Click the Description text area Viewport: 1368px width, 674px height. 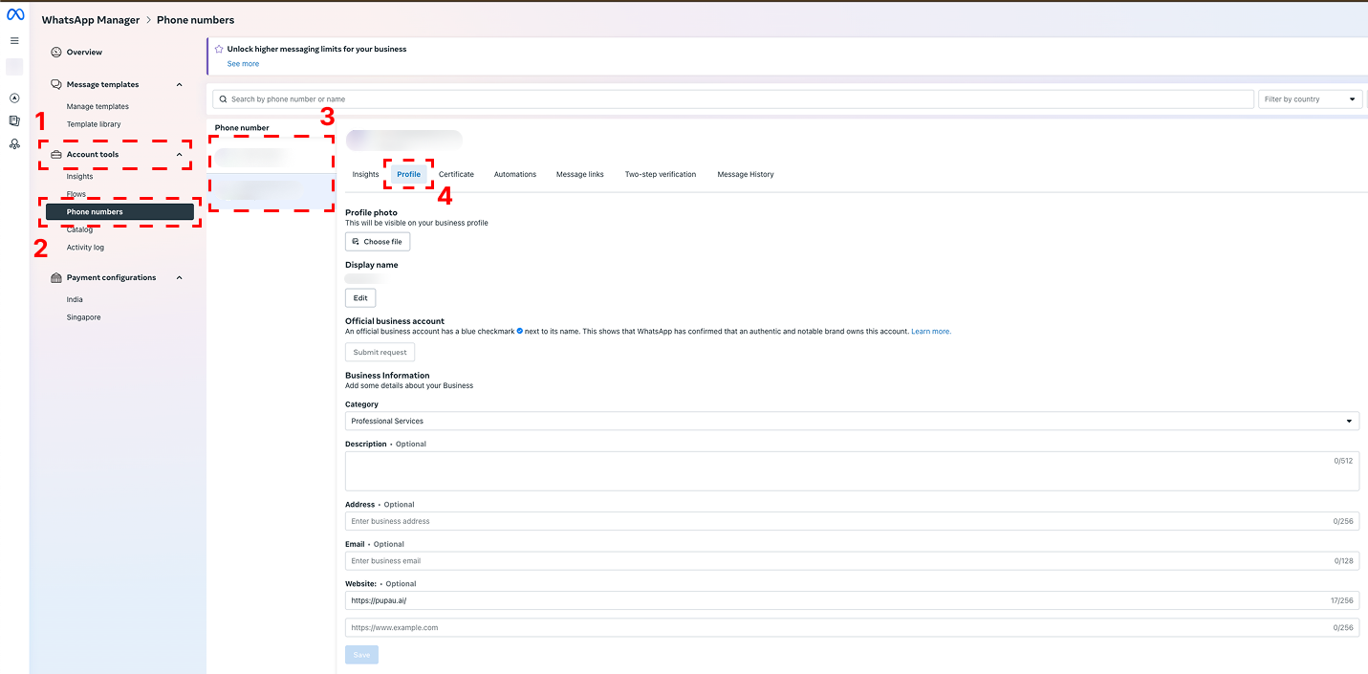[x=852, y=471]
